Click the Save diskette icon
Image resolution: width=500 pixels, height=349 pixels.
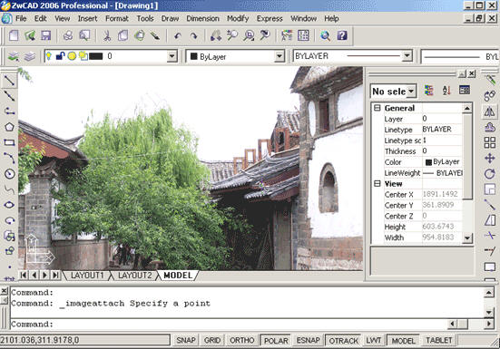46,35
